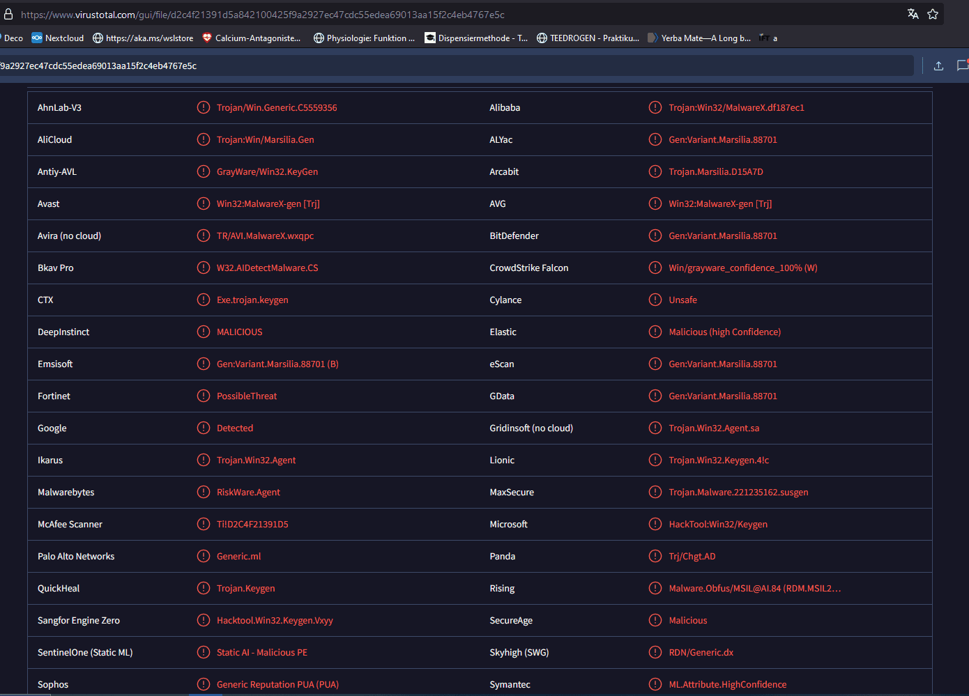Select the Win/grayware_confidence_100% (W) text
Screen dimensions: 969x696
pos(743,268)
